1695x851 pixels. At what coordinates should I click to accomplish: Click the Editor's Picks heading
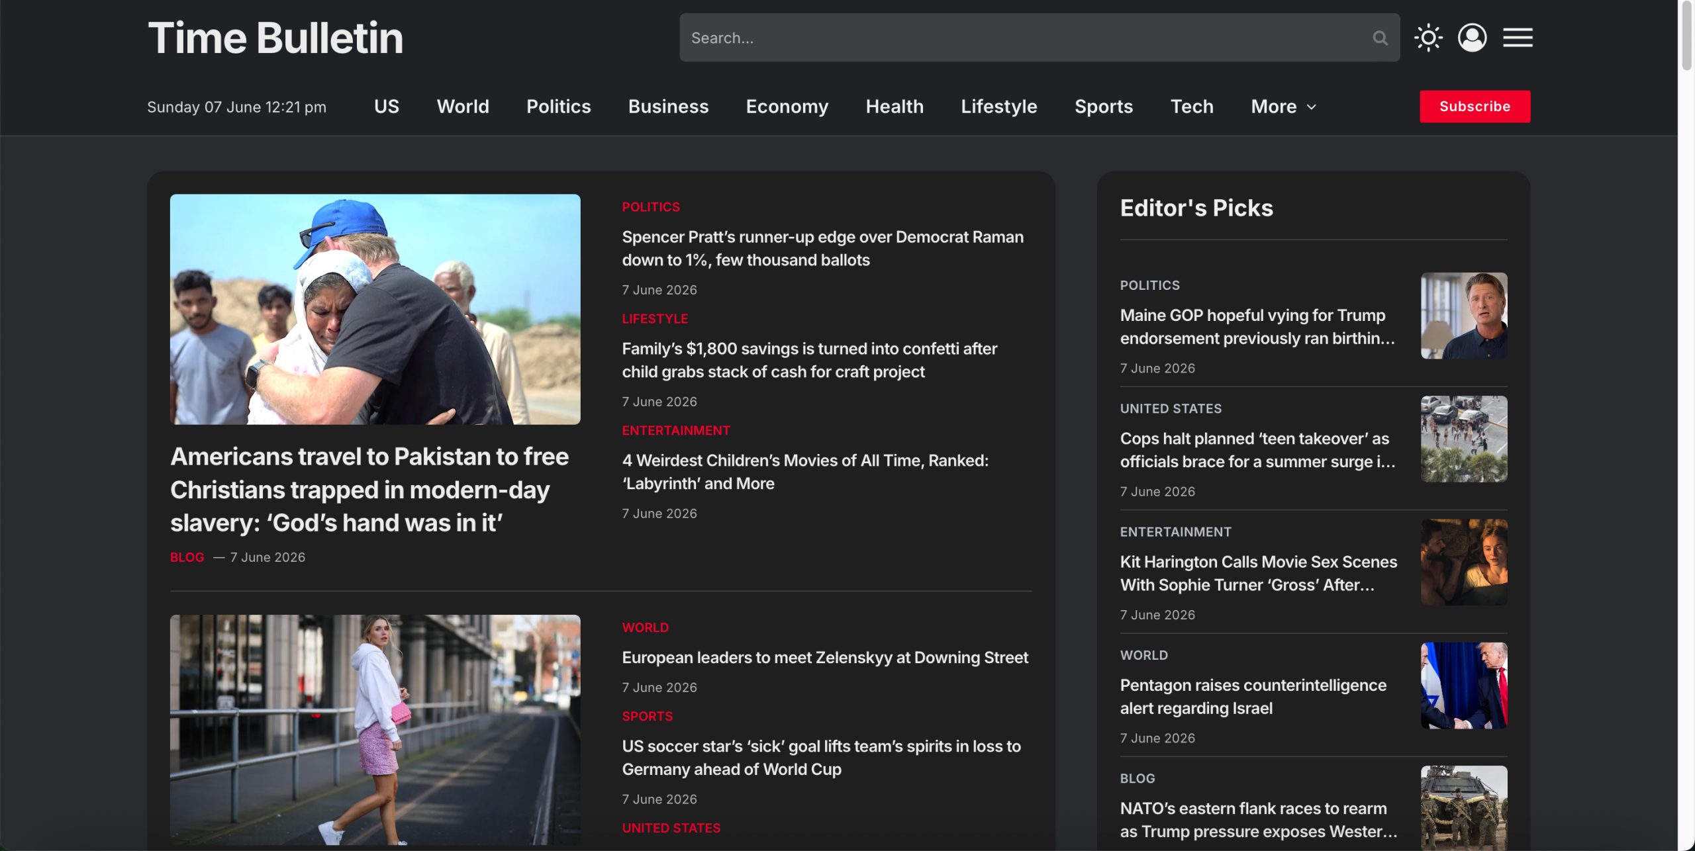click(x=1196, y=208)
